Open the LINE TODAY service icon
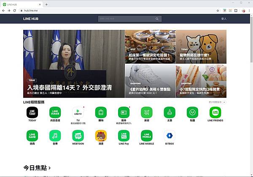The width and height of the screenshot is (253, 177). [x=32, y=113]
